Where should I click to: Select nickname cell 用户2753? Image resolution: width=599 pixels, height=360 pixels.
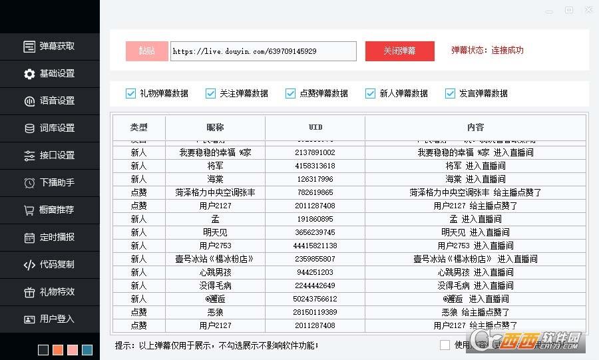[x=215, y=246]
